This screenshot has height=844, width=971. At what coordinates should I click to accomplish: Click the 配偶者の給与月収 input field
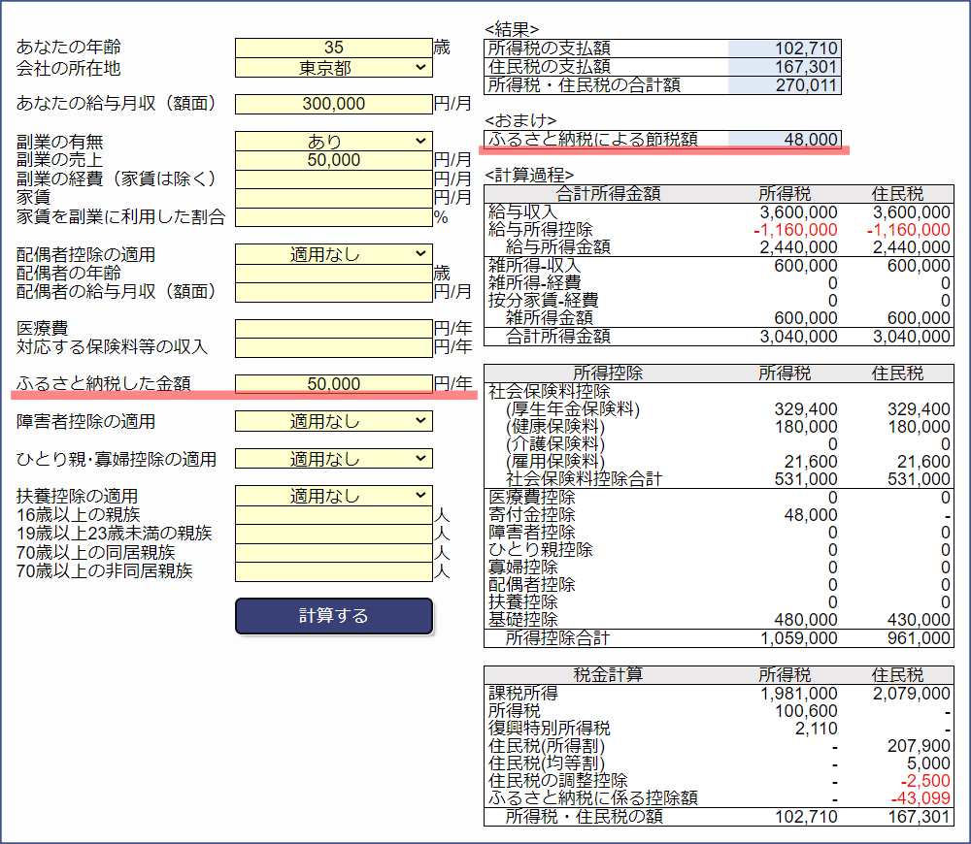point(334,293)
